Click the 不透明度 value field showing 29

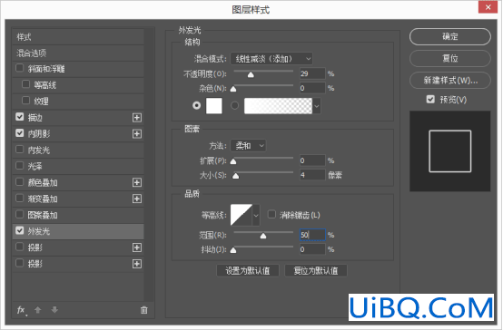coord(312,73)
